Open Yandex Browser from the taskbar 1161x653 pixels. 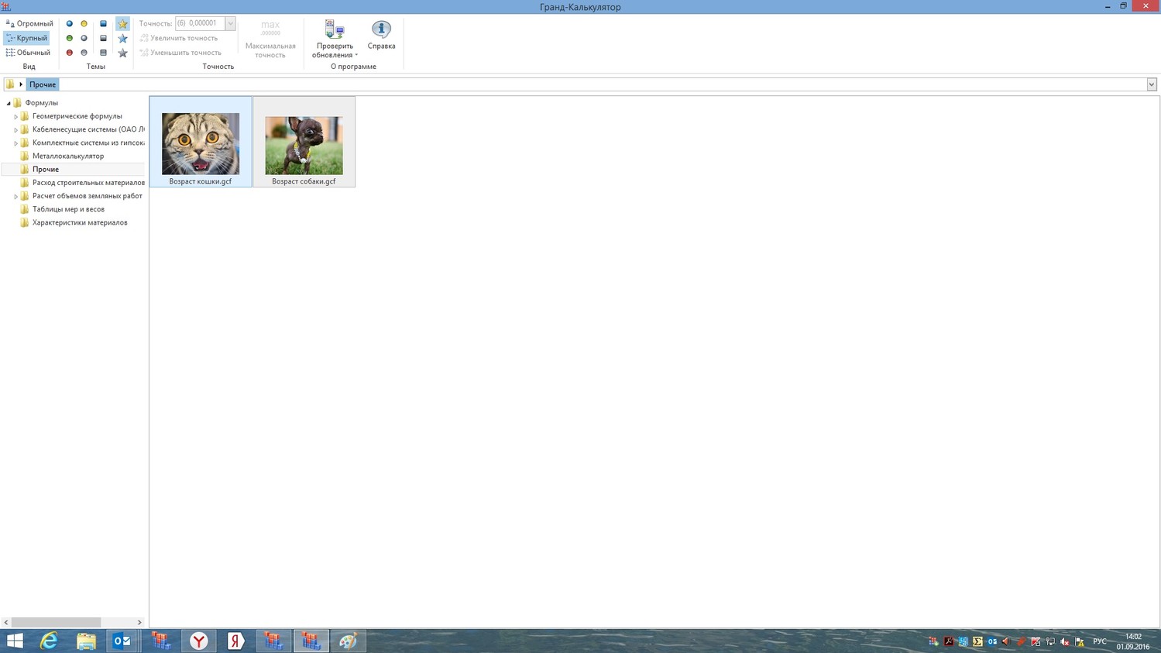point(199,641)
